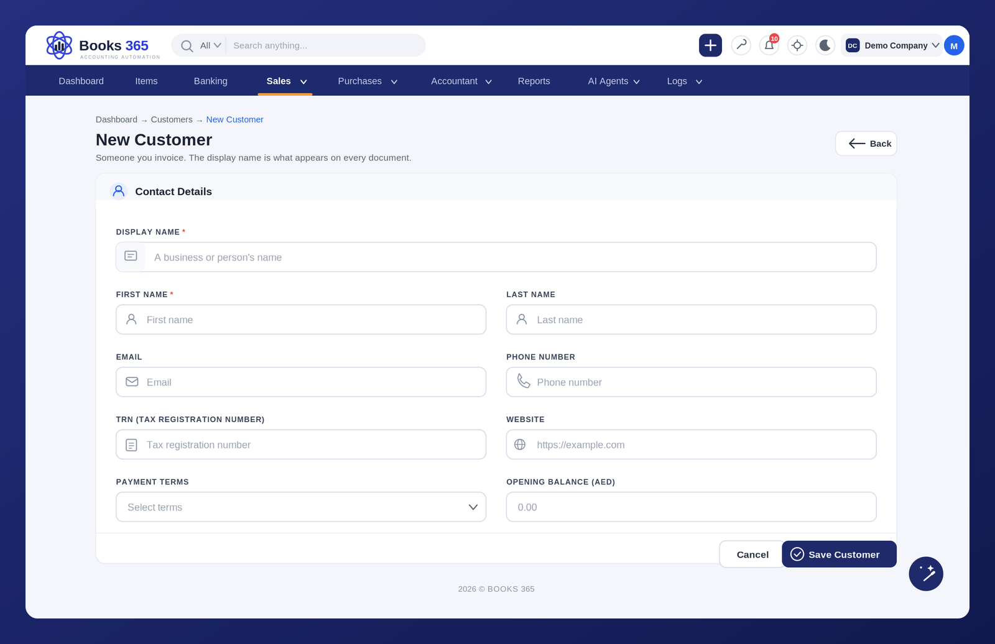Focus the First name input

[301, 320]
